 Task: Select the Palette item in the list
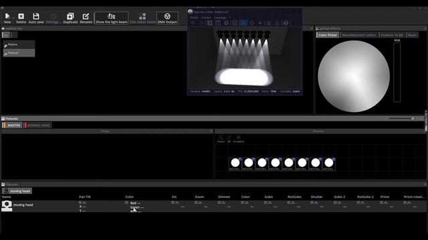tap(19, 45)
